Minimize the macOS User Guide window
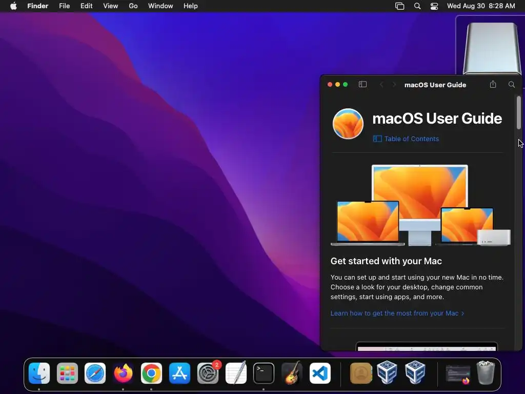This screenshot has width=525, height=394. tap(337, 85)
